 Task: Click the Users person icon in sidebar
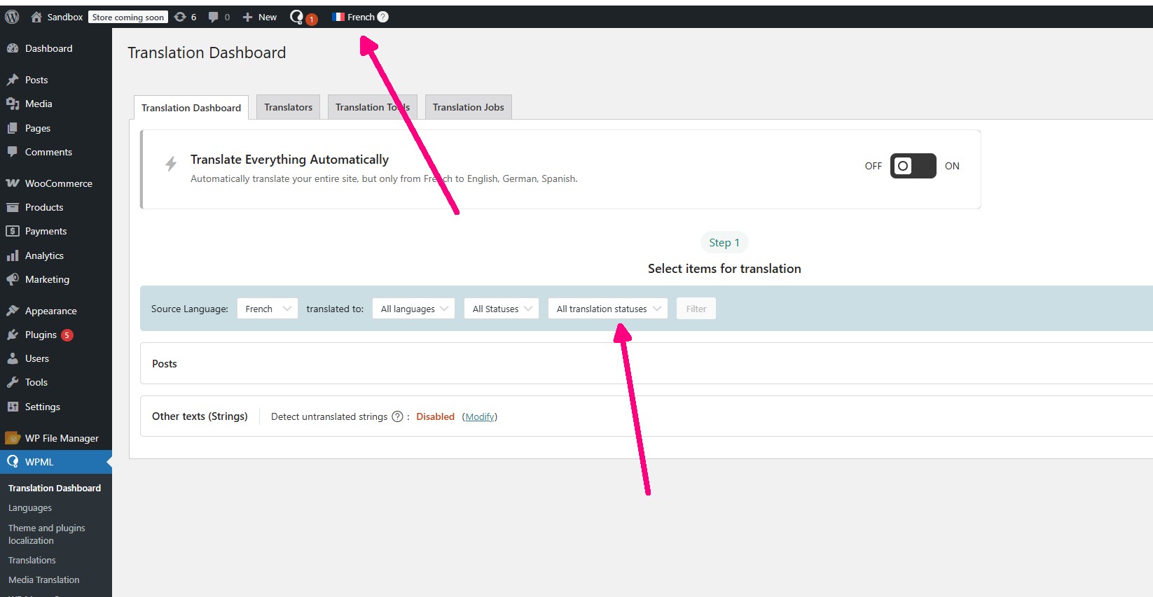point(13,358)
